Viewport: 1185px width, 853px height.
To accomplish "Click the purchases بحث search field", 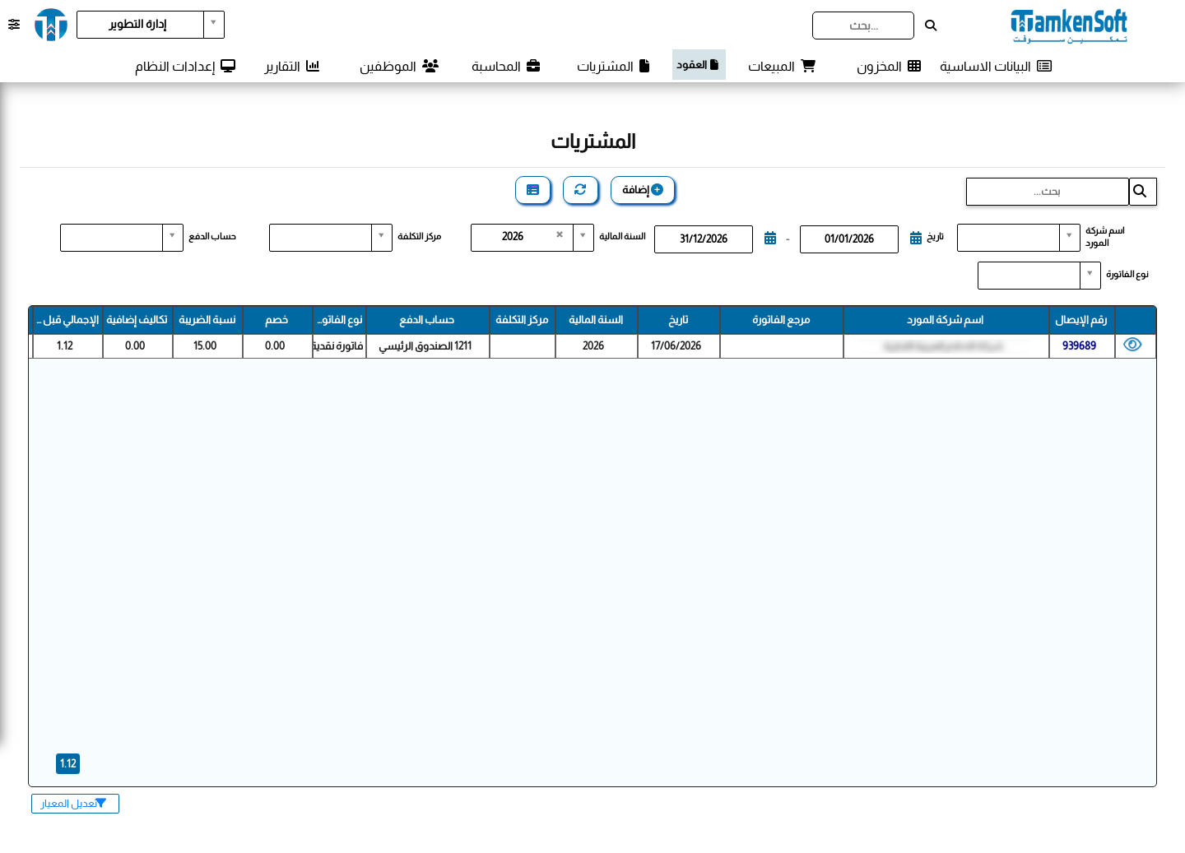I will [x=1047, y=192].
